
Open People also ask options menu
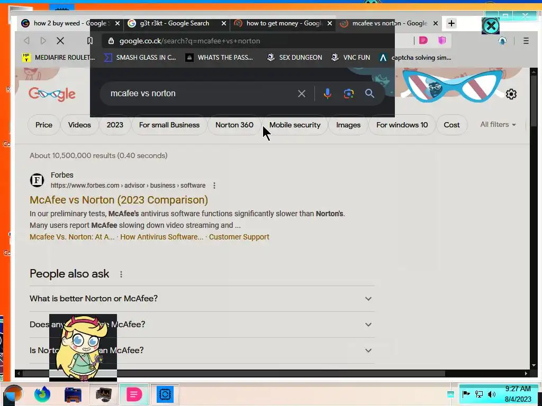point(121,274)
